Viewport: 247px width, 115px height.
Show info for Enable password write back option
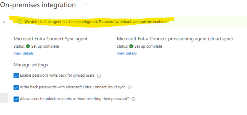point(99,76)
